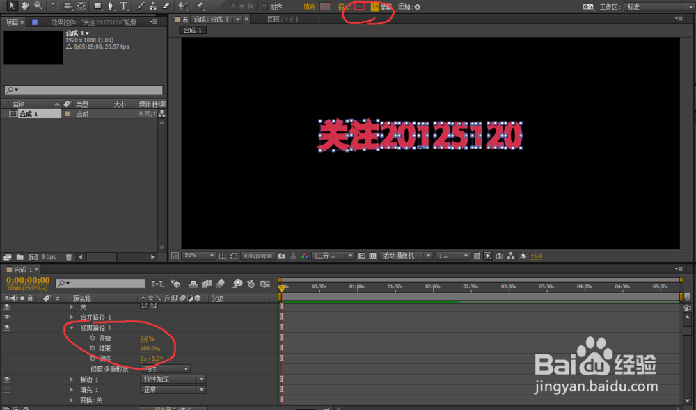
Task: Hide the 关 layer eye toggle
Action: (7, 306)
